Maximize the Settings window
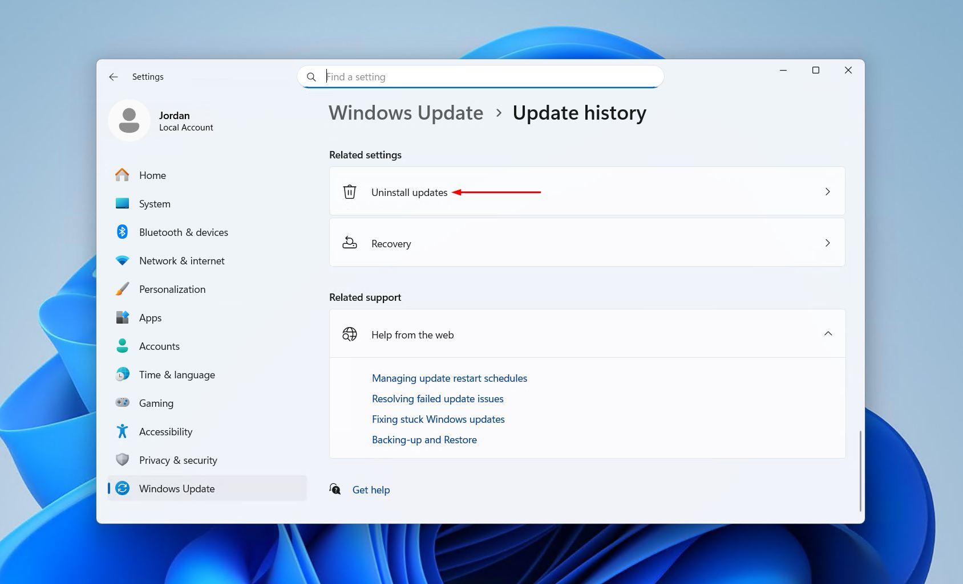 coord(816,70)
